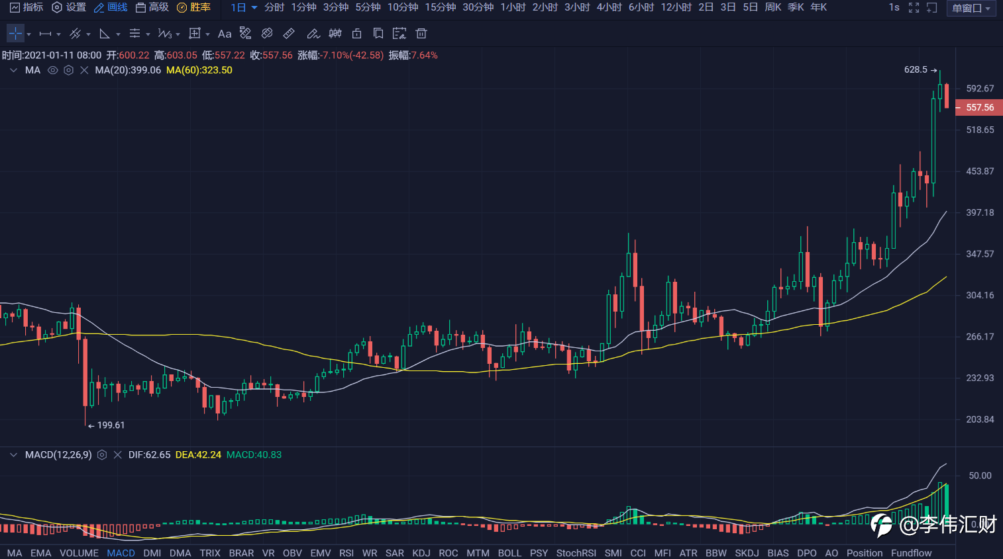Remove the MA indicator with X
Viewport: 1003px width, 559px height.
(x=84, y=70)
